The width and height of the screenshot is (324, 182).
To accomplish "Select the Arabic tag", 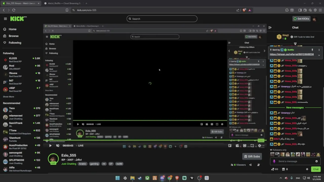I will click(x=83, y=164).
